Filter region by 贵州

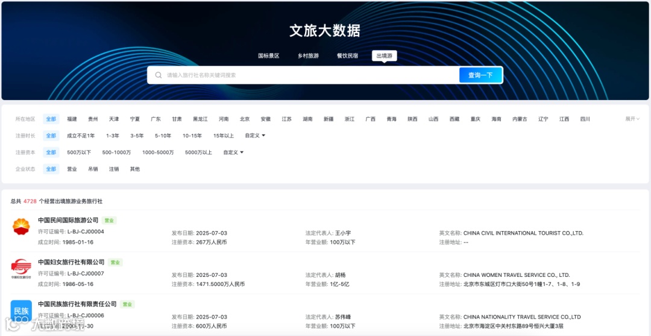click(93, 119)
